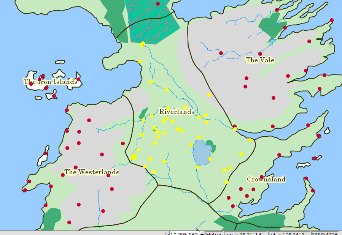Click the large blue lake in Riverlands
Image resolution: width=342 pixels, height=235 pixels.
200,153
